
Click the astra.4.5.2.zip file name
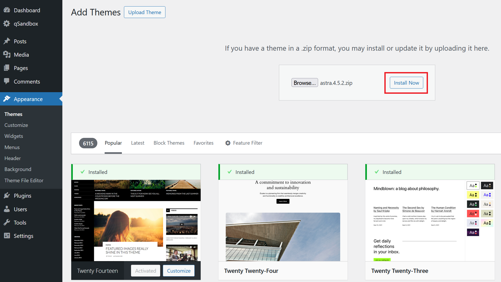click(x=336, y=83)
